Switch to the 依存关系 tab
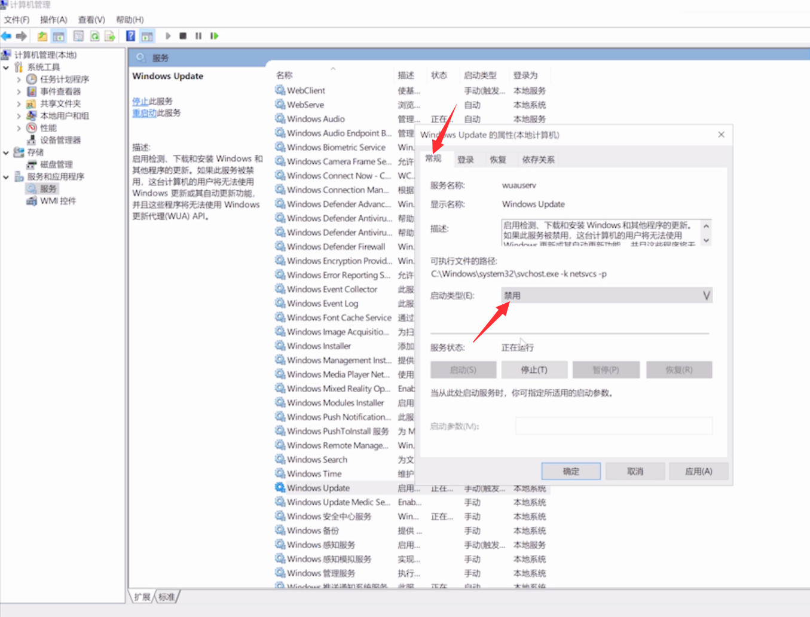 (x=538, y=160)
